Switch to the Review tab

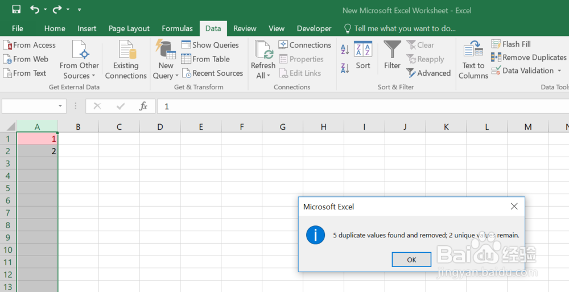(x=245, y=28)
